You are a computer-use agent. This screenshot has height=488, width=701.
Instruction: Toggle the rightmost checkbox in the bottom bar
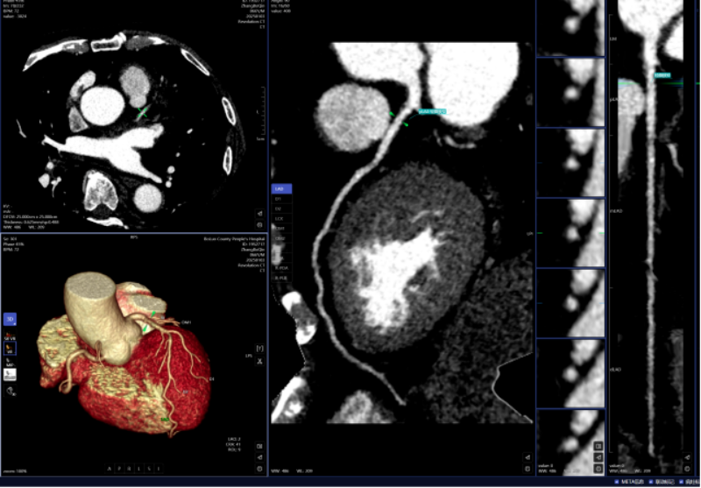pyautogui.click(x=681, y=482)
